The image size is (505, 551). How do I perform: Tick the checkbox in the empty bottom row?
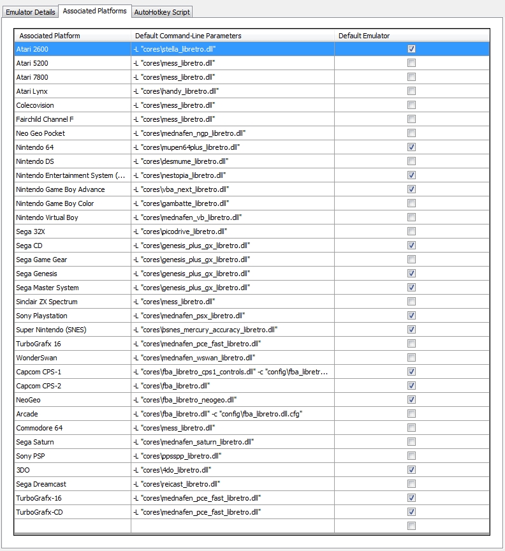[x=411, y=526]
